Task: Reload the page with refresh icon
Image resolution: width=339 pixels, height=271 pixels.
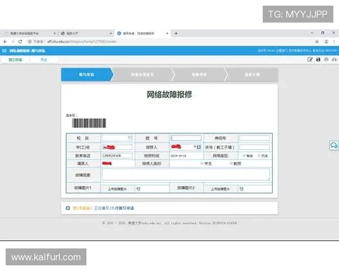Action: [20, 41]
